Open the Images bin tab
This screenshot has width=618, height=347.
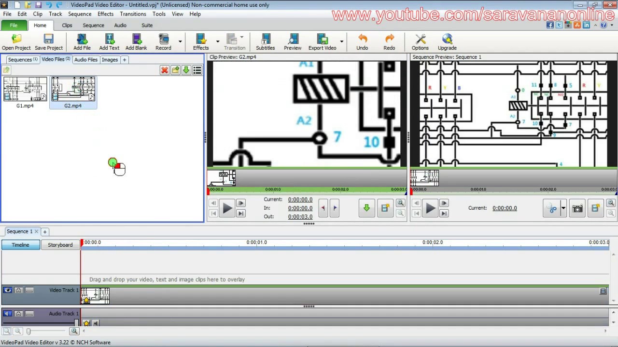coord(110,60)
